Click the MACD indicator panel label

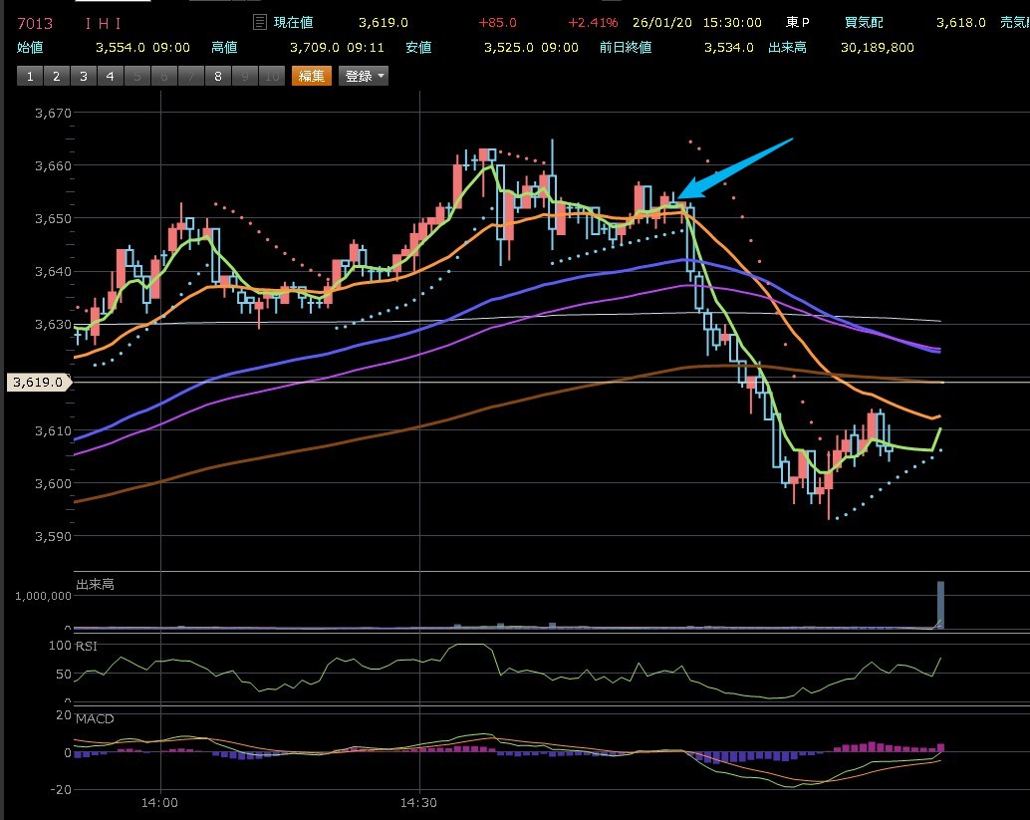(x=95, y=718)
